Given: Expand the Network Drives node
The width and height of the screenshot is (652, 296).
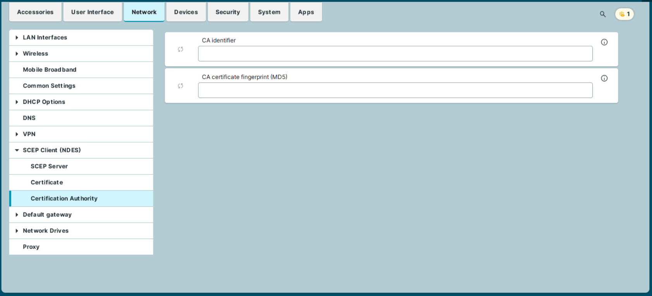Looking at the screenshot, I should (x=17, y=231).
